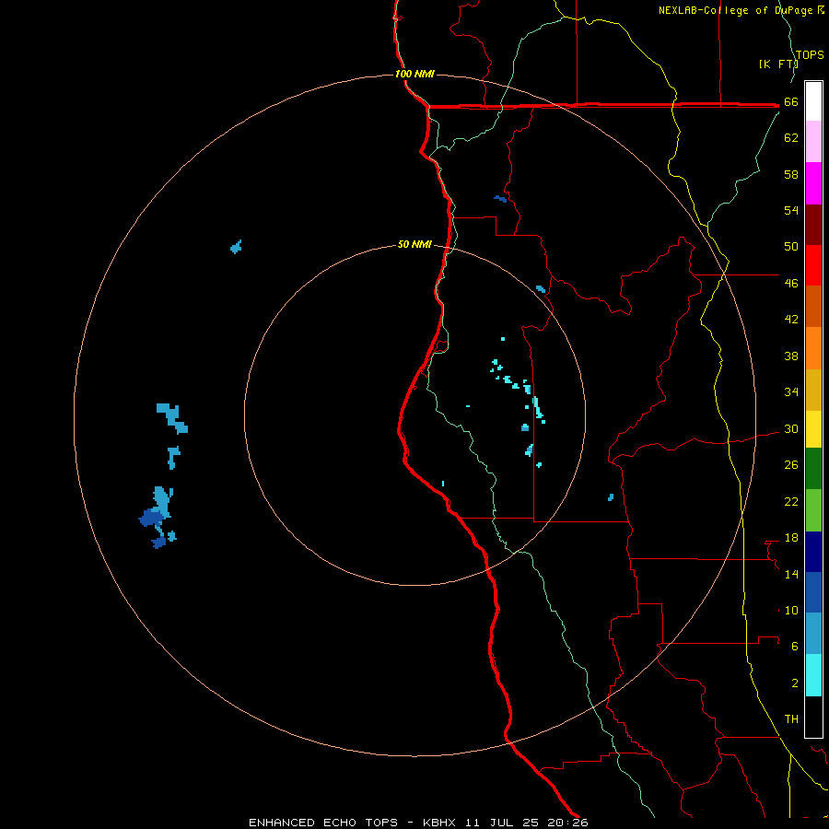Click the legend value "38"
829x829 pixels.
(x=791, y=356)
